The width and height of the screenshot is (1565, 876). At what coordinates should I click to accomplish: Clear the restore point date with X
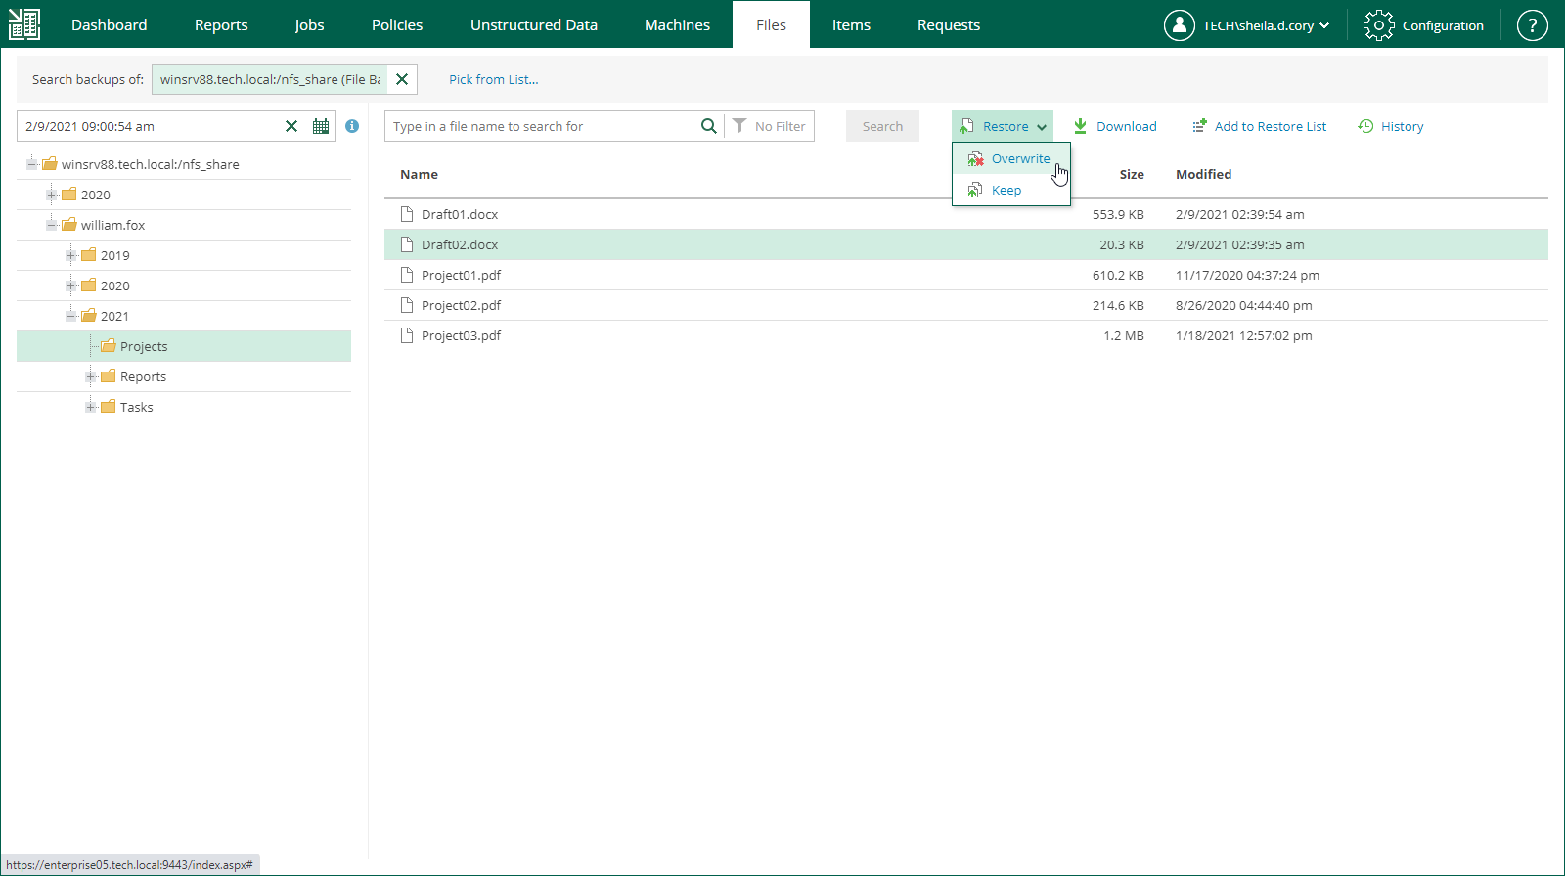point(291,126)
